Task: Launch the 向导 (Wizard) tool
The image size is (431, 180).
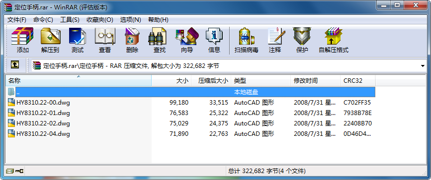Action: [x=187, y=40]
